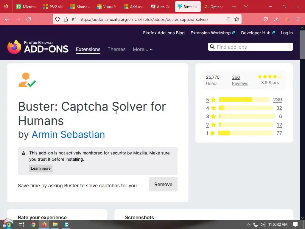Bookmark this page with star icon
Screen dimensions: 305x229
click(x=237, y=19)
